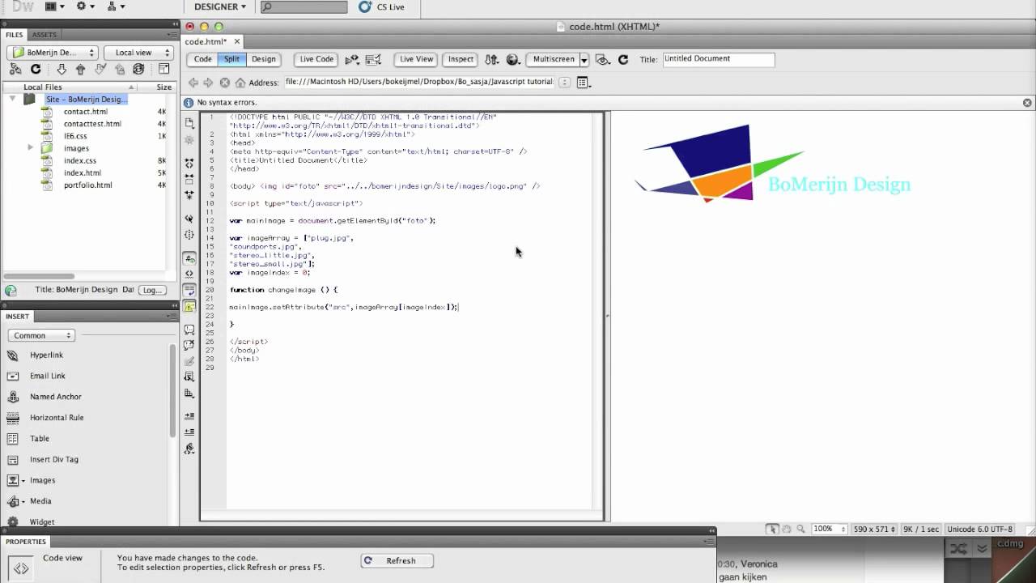Dismiss the No syntax errors info bar
Screen dimensions: 1036x583
click(x=1027, y=103)
